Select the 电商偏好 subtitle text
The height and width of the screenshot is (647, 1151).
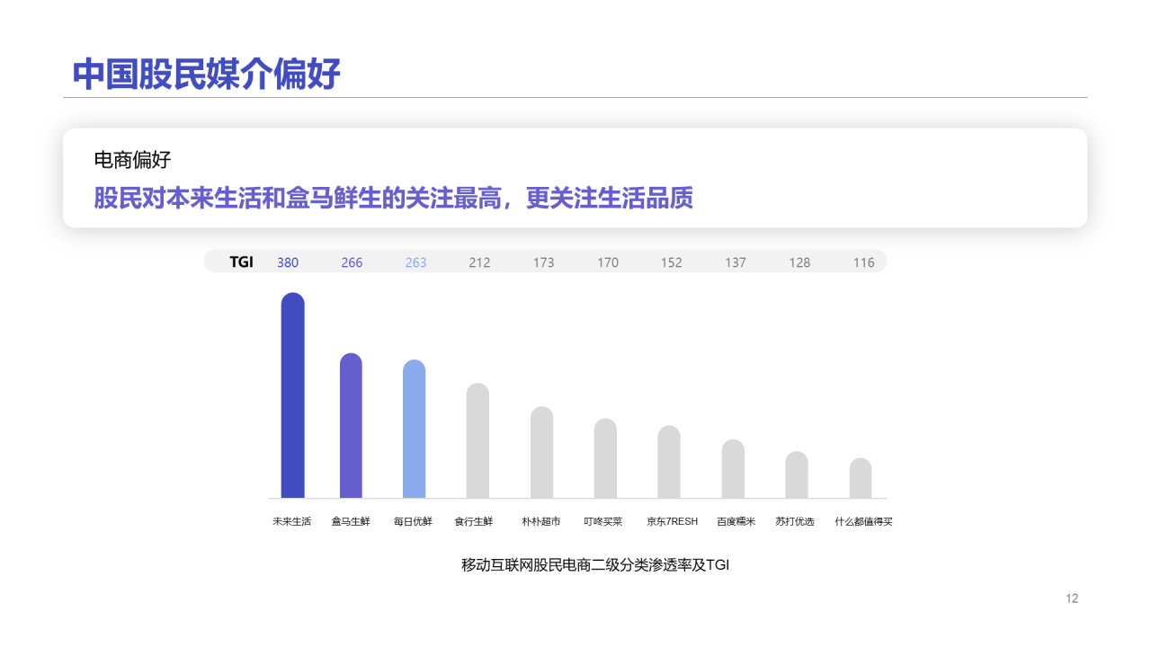click(132, 160)
